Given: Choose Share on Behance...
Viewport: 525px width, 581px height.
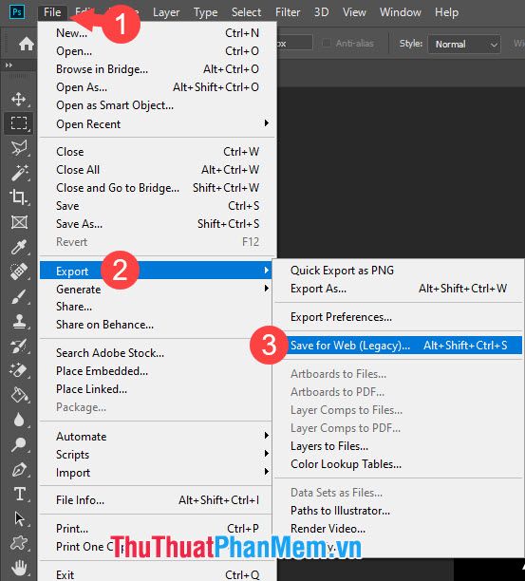Looking at the screenshot, I should [157, 325].
